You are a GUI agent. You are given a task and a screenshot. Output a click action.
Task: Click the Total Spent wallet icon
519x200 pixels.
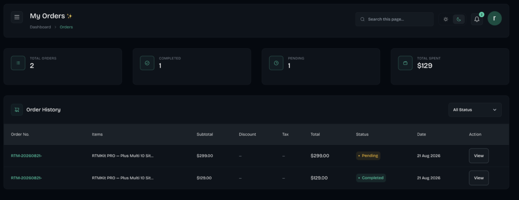tap(405, 63)
